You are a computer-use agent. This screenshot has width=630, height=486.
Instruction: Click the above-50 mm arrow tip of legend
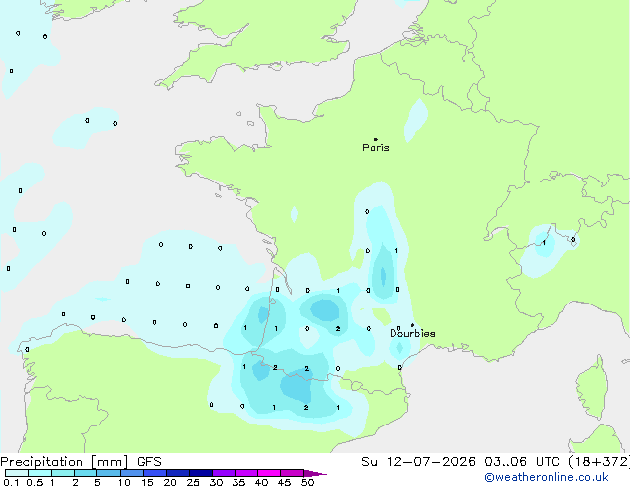pyautogui.click(x=315, y=473)
